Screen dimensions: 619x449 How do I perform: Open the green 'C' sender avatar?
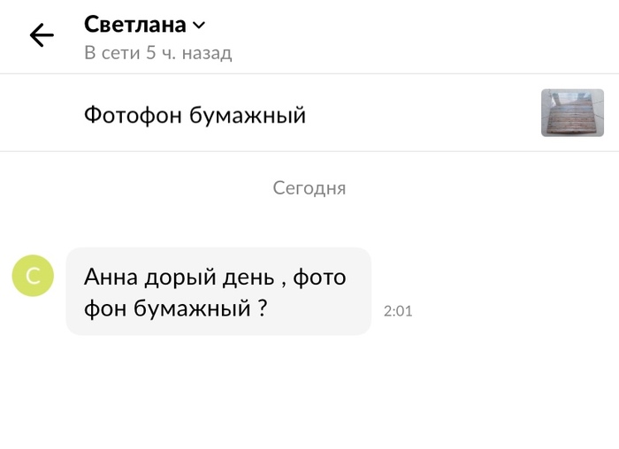(x=34, y=276)
